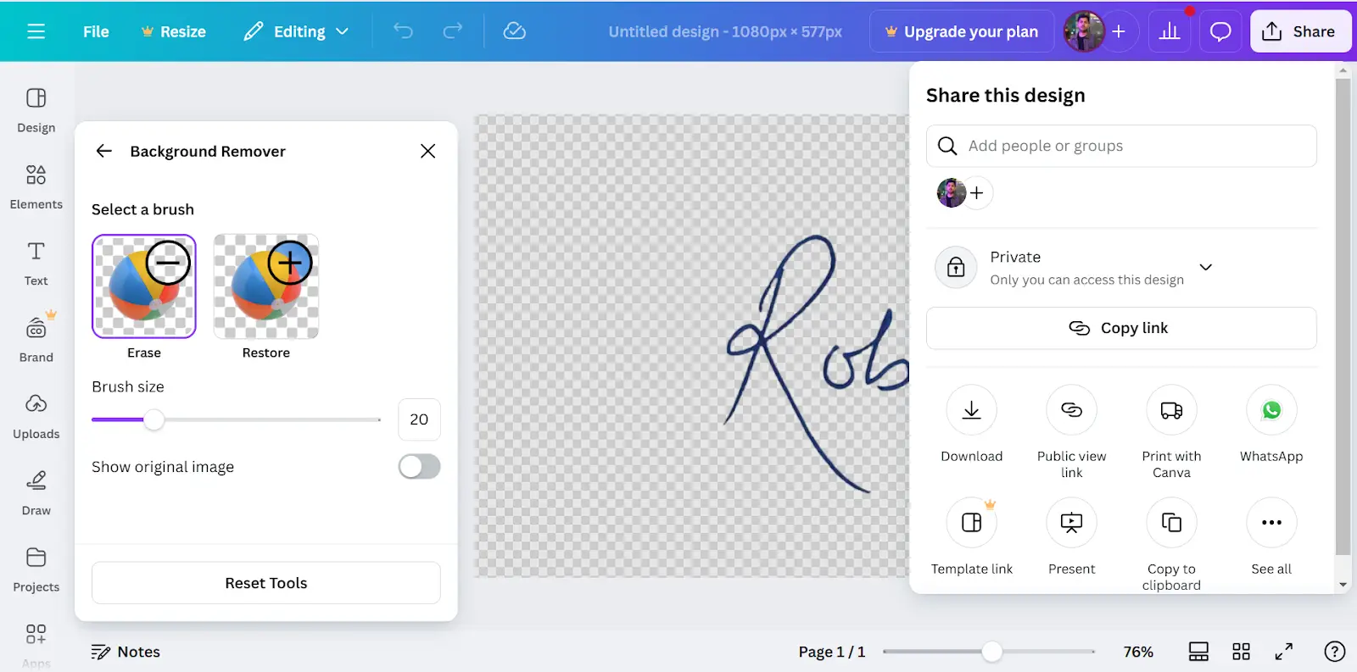Click the scroll down arrow in share panel
Image resolution: width=1357 pixels, height=672 pixels.
click(1343, 585)
